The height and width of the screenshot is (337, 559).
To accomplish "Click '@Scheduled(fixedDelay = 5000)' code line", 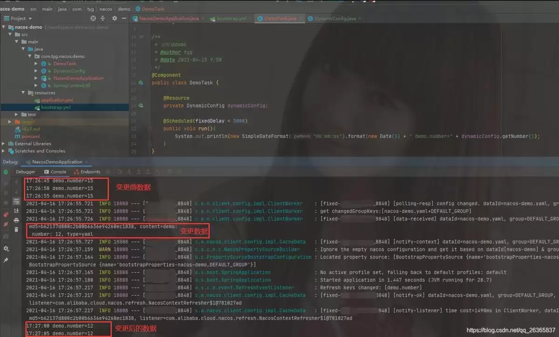I will click(x=205, y=121).
